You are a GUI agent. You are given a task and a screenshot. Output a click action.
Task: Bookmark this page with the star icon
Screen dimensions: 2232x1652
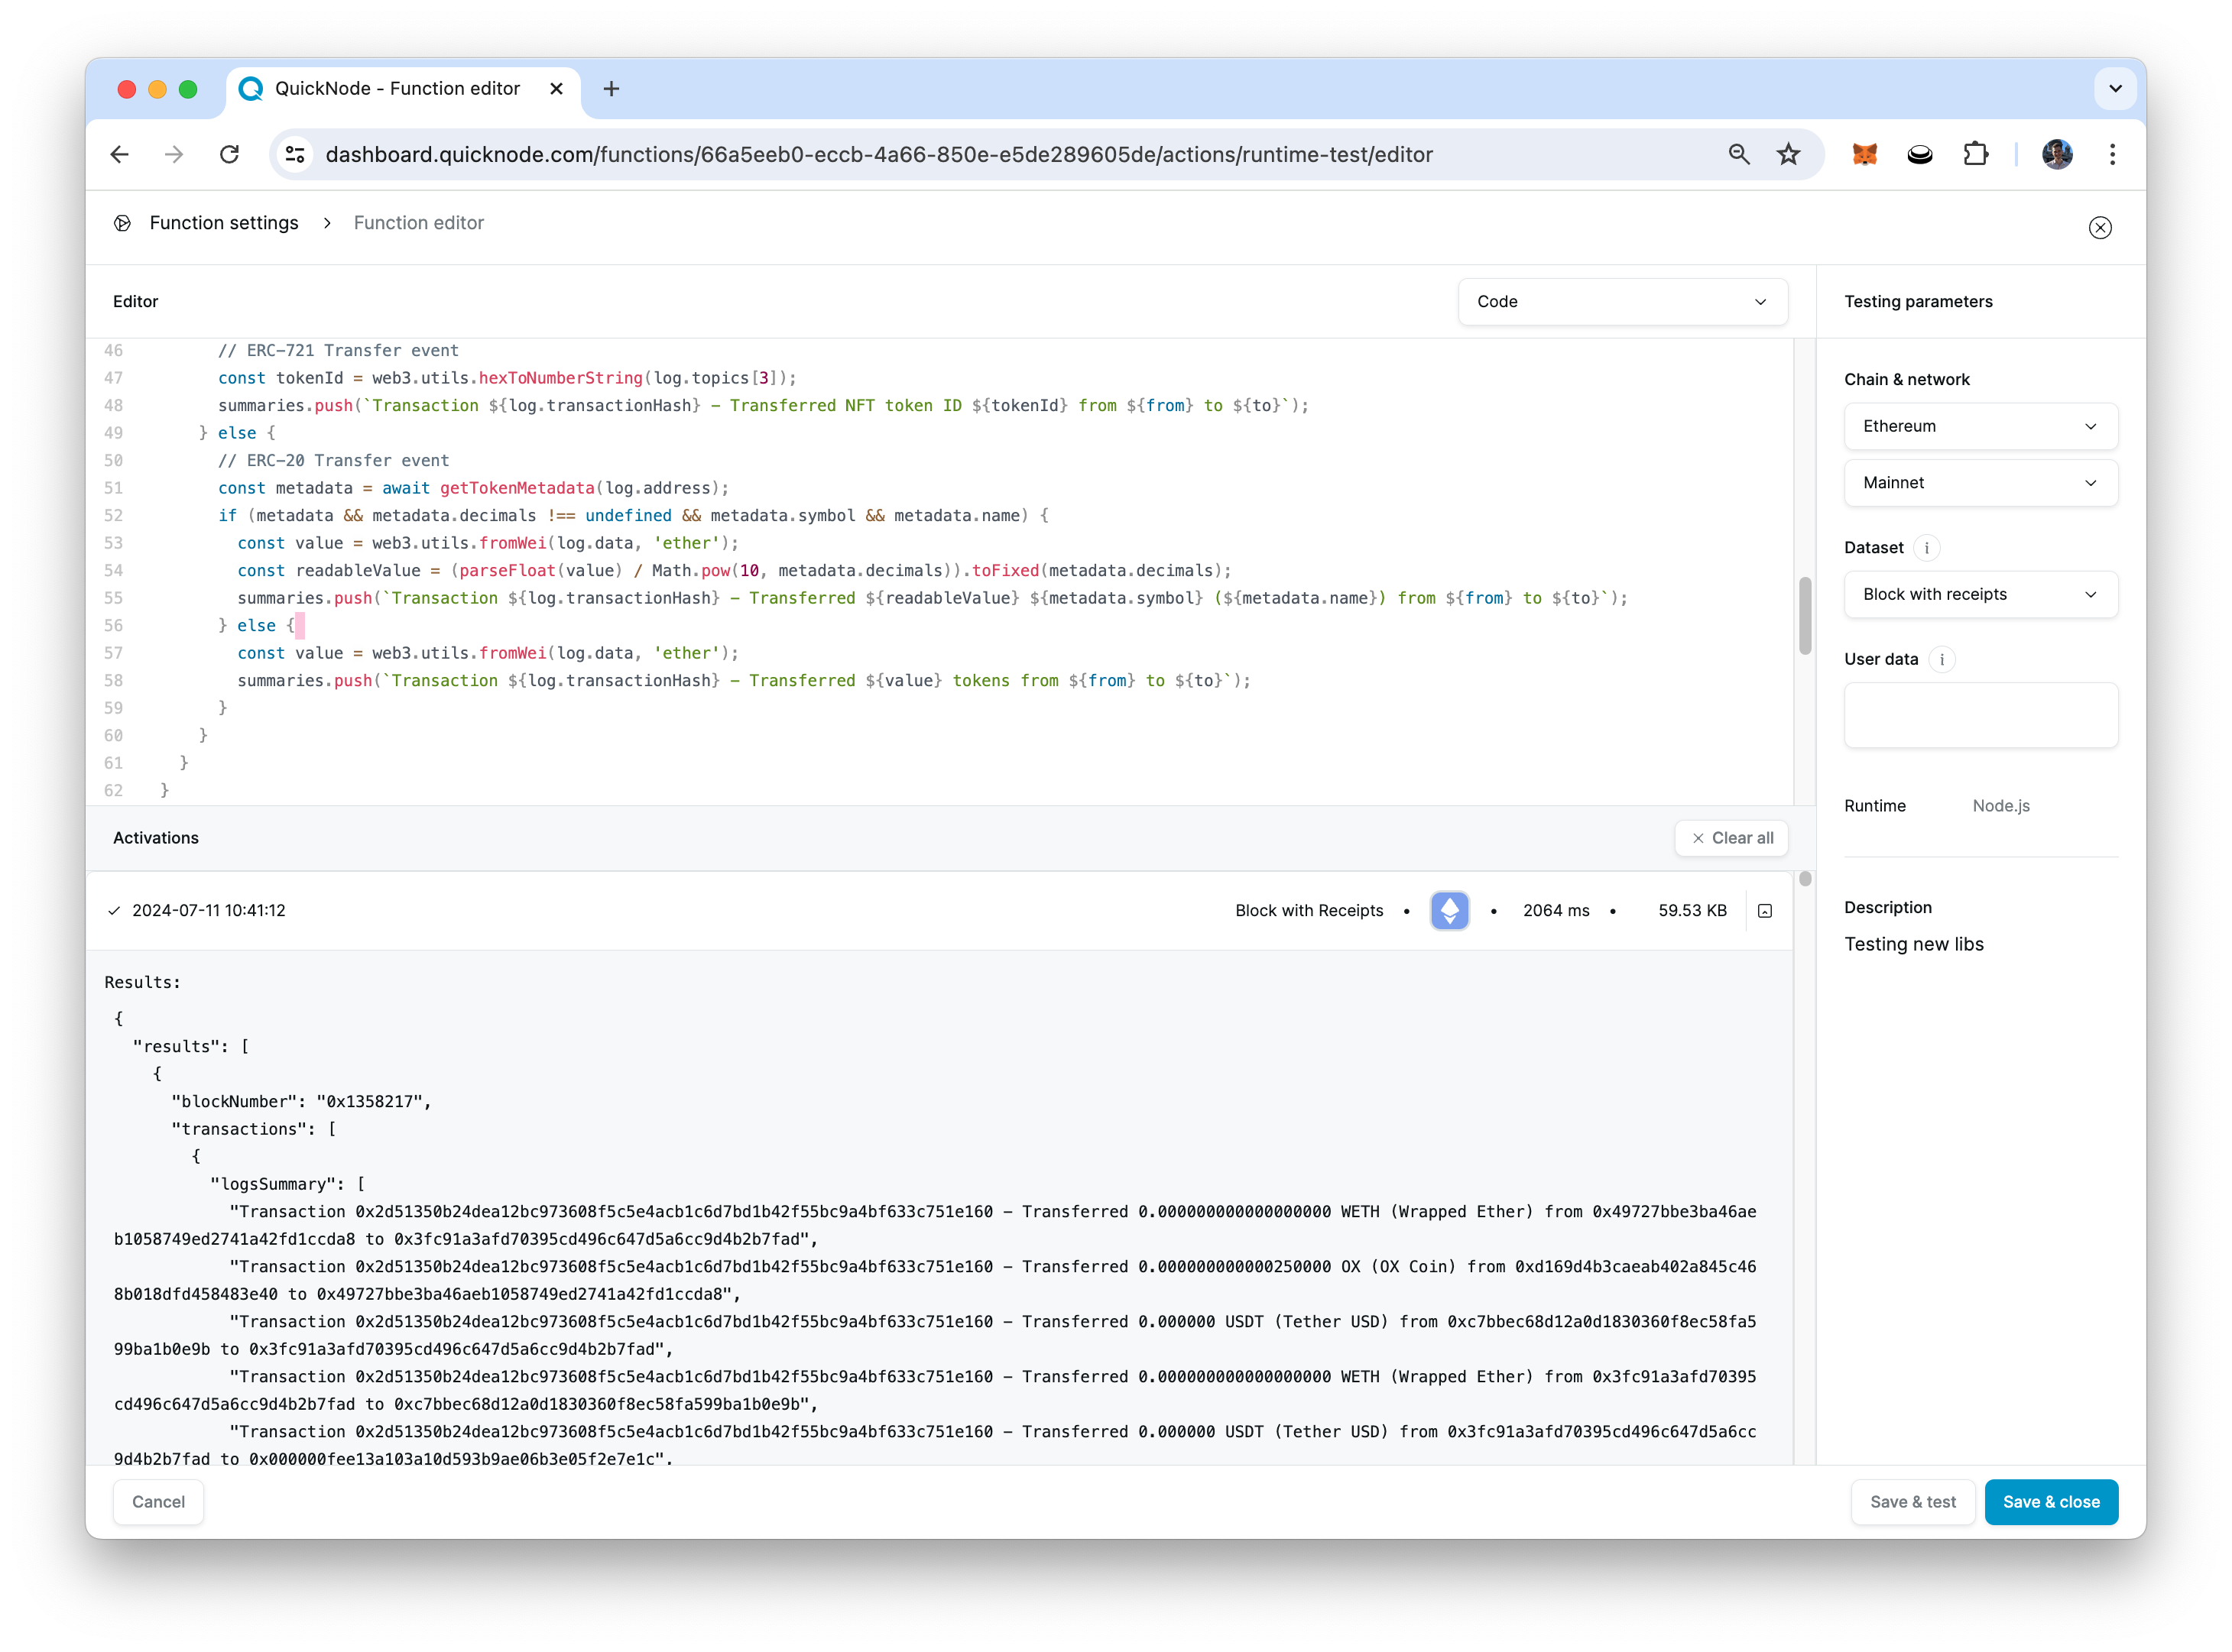1788,154
